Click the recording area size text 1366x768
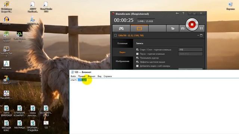This screenshot has width=239, height=134. point(131,35)
